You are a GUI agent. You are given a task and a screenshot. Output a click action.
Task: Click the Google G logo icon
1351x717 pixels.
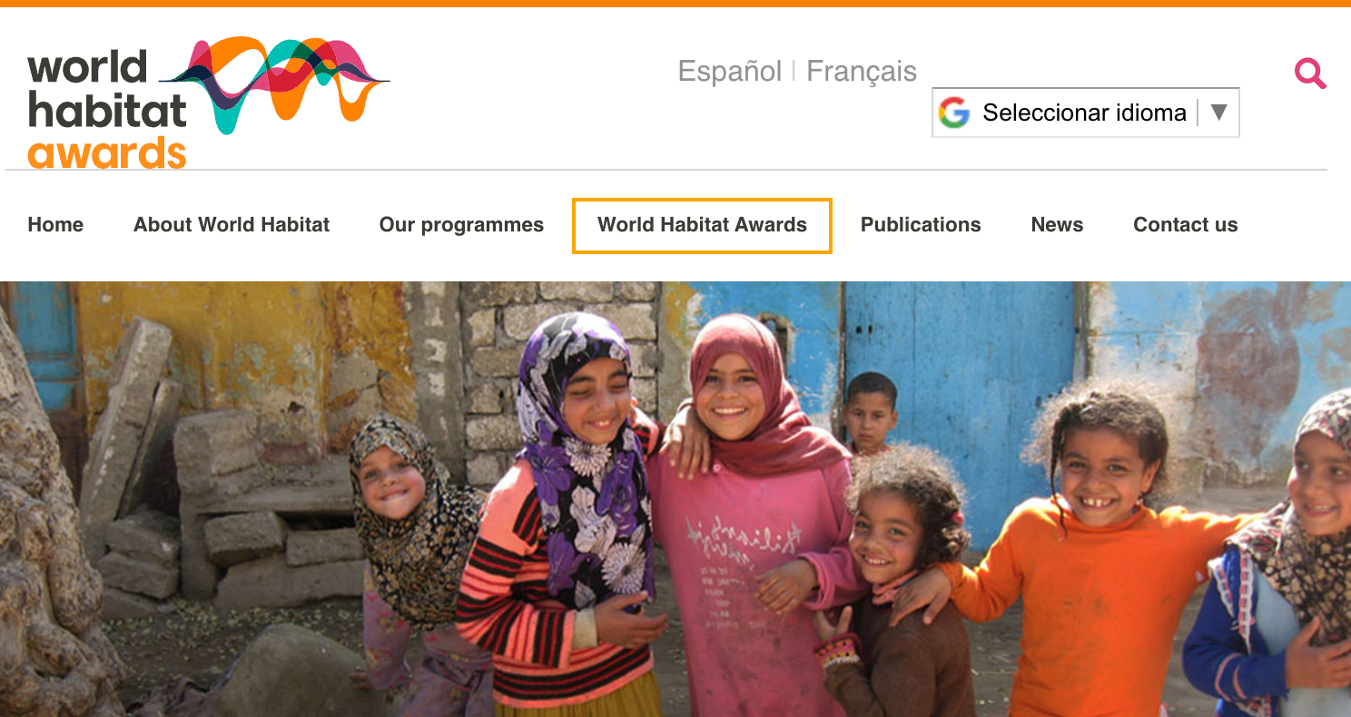(x=954, y=113)
